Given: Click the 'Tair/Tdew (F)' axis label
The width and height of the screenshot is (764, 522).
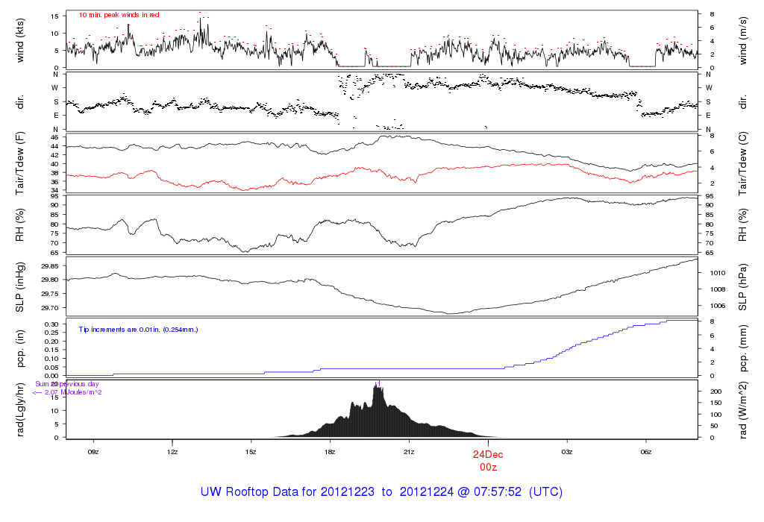Looking at the screenshot, I should [19, 163].
